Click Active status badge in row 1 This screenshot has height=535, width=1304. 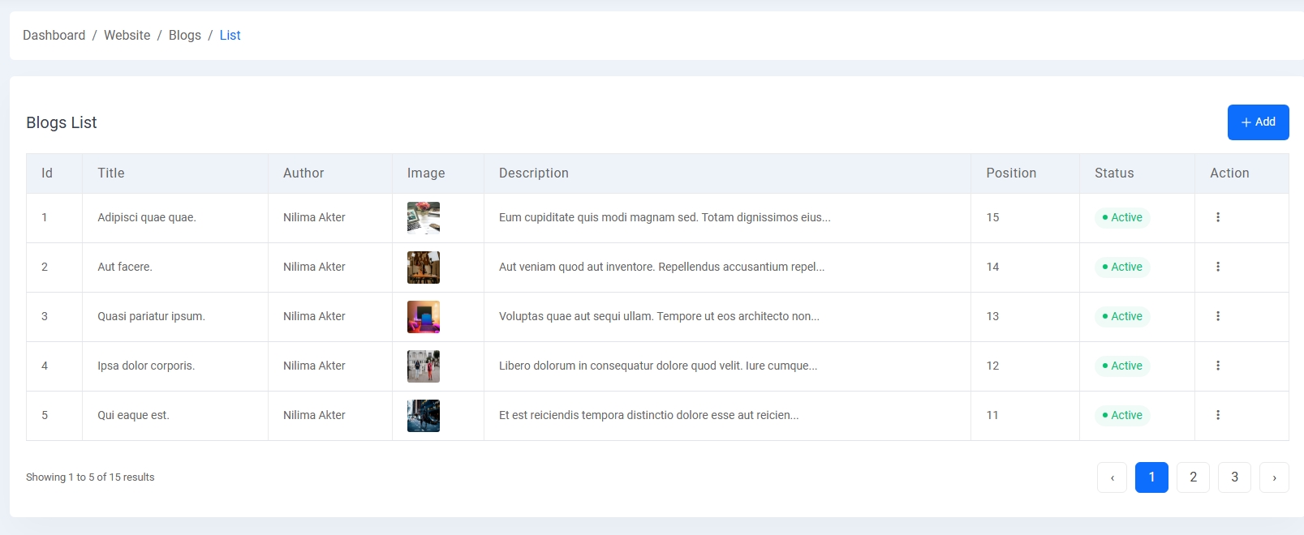(1122, 217)
